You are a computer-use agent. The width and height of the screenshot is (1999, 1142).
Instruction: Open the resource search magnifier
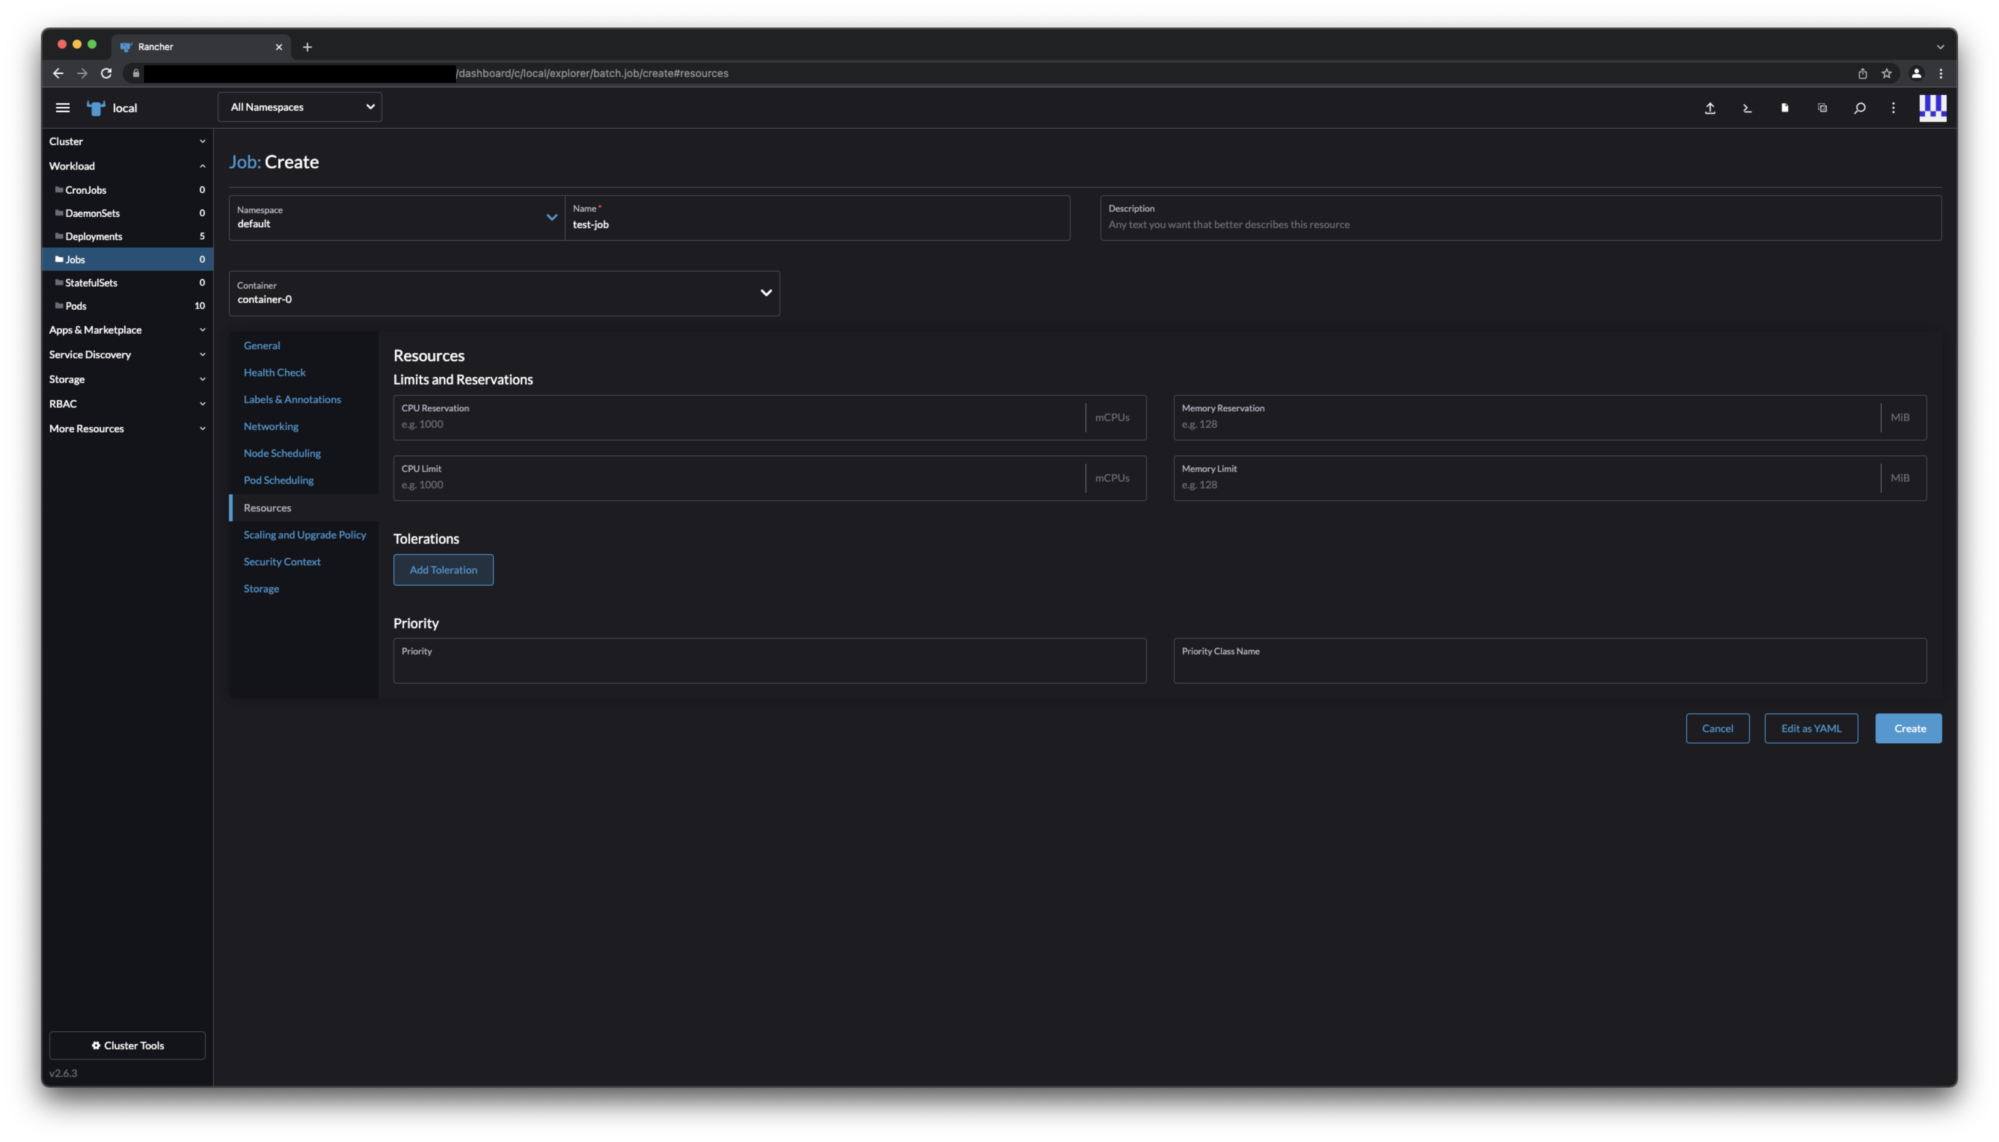tap(1859, 107)
